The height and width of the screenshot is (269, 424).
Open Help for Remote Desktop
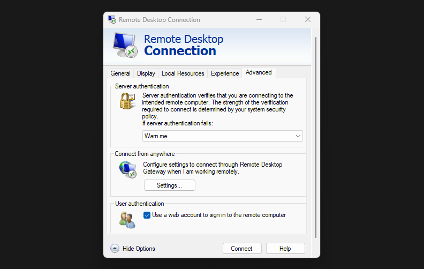(285, 249)
